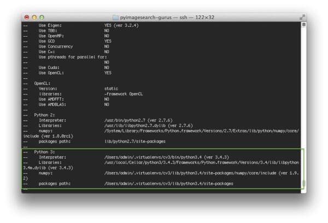Click the text 'Use TBB:'
The height and width of the screenshot is (223, 328).
click(48, 31)
